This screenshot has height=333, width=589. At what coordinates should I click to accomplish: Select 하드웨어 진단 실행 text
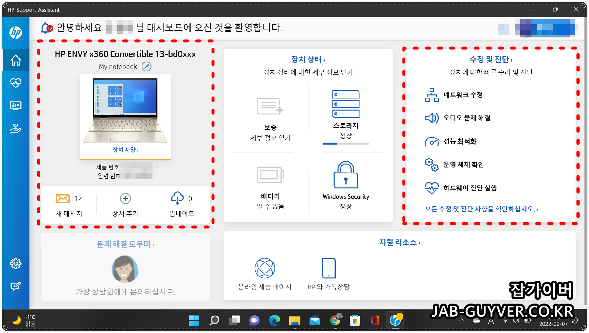pyautogui.click(x=470, y=188)
